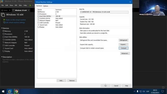Click Edit virtual machine settings link
Screen dimensions: 167x94
click(x=15, y=22)
